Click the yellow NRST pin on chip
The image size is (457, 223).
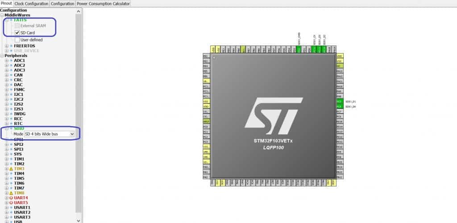click(206, 121)
